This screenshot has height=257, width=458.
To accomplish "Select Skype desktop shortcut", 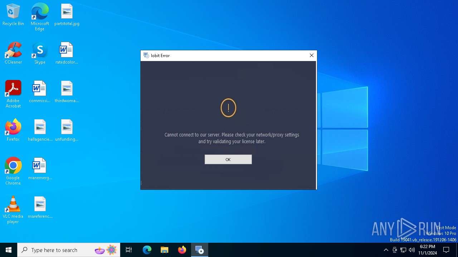I will click(40, 54).
